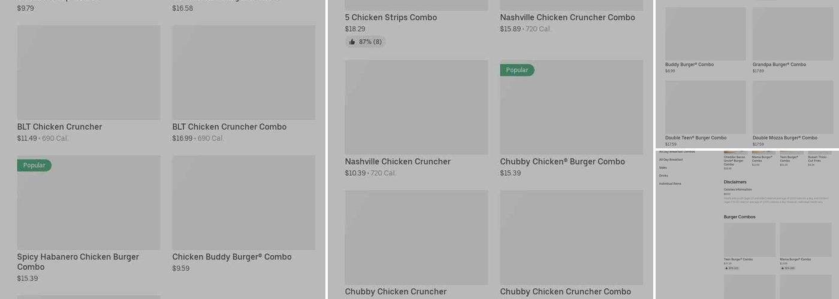Open Chicken Buddy Burger Combo item title
This screenshot has width=839, height=299.
click(232, 257)
